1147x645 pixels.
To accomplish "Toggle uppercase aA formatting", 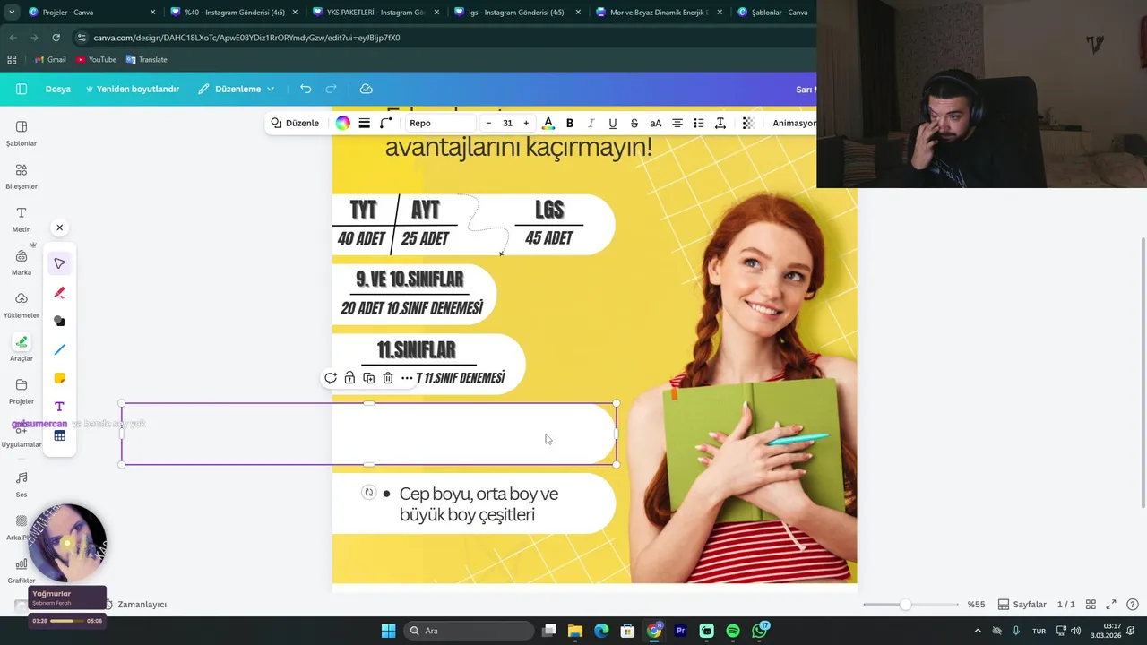I will click(x=656, y=123).
